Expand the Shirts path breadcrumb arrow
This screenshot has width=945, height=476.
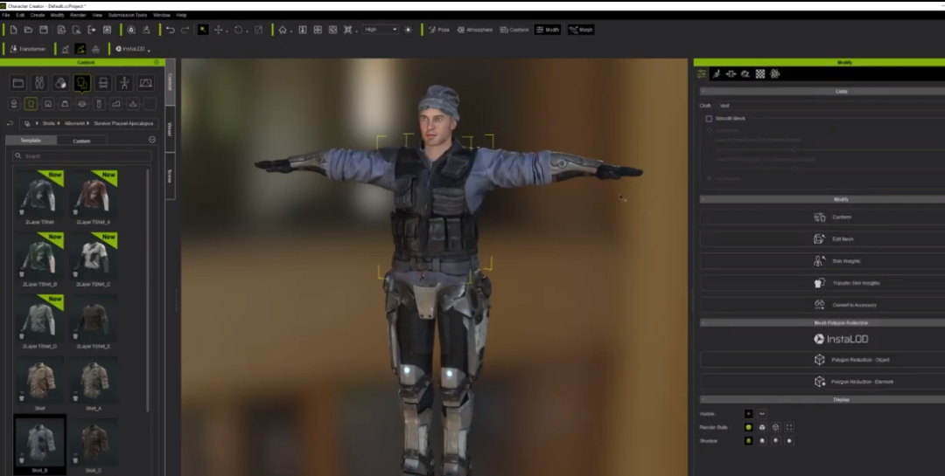pyautogui.click(x=59, y=123)
